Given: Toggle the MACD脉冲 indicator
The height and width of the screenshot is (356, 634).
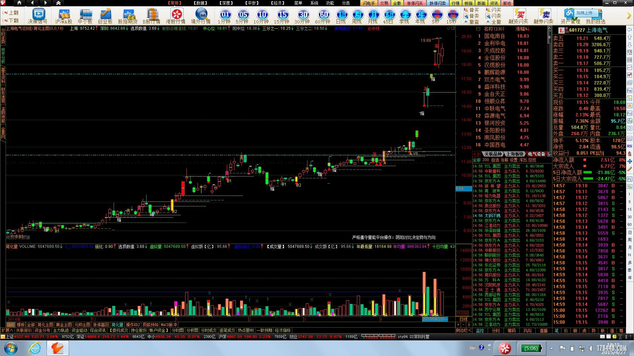Looking at the screenshot, I should (x=169, y=325).
